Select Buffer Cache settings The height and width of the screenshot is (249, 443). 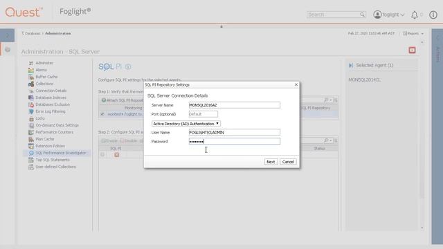46,77
